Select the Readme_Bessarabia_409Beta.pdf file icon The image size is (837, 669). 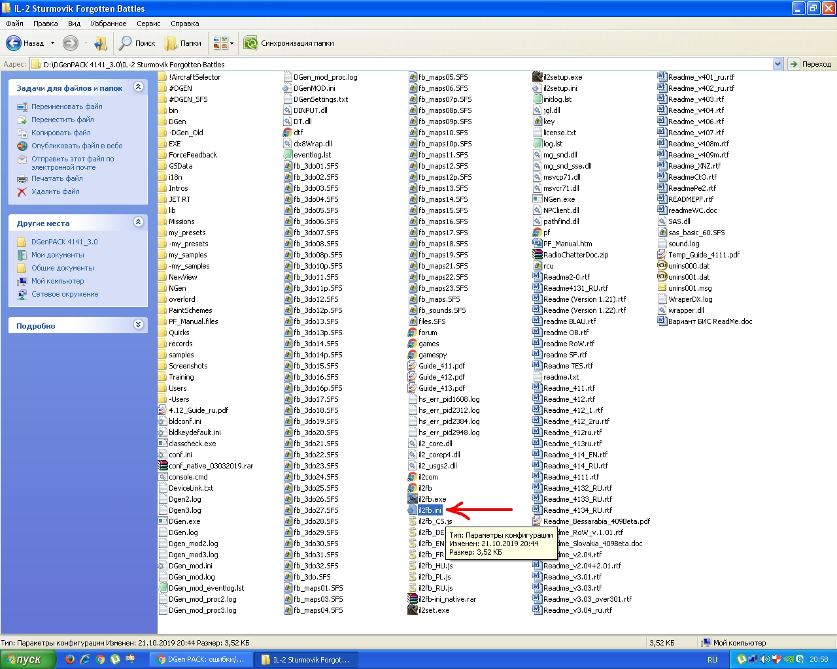tap(538, 521)
